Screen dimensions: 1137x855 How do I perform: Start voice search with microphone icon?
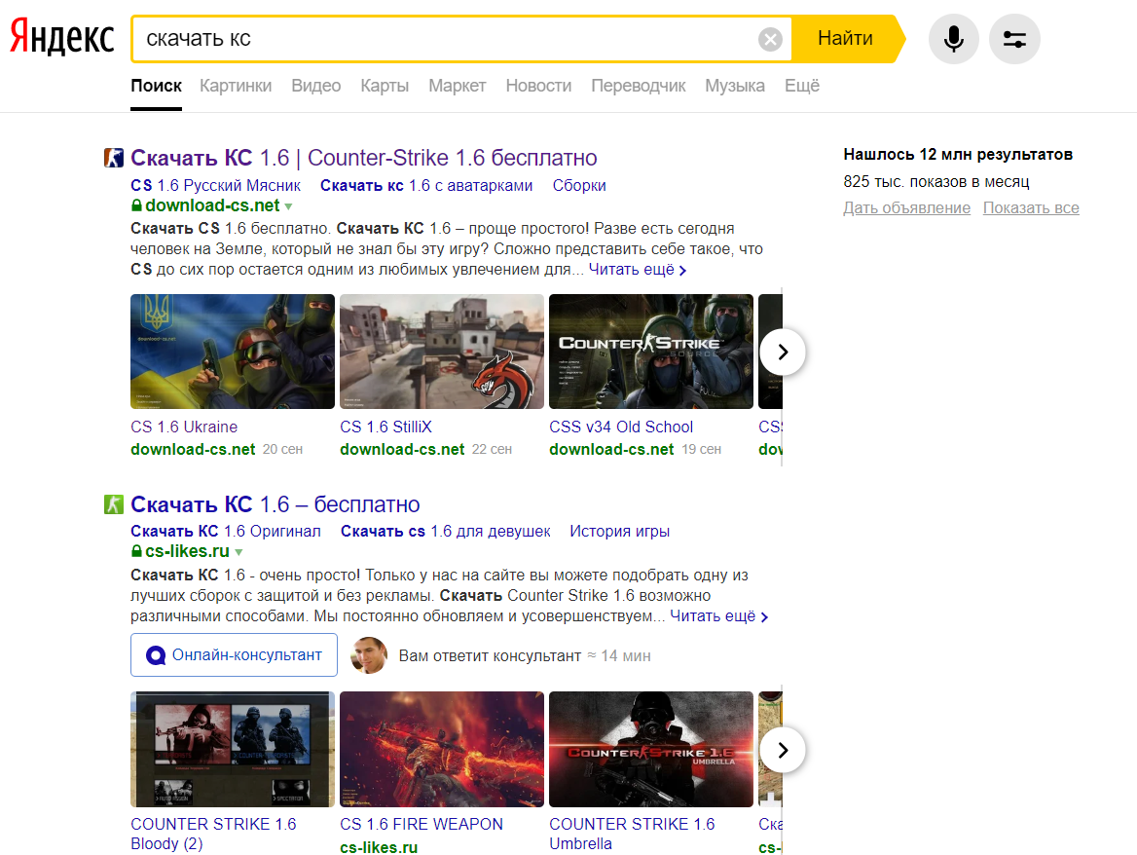coord(954,38)
